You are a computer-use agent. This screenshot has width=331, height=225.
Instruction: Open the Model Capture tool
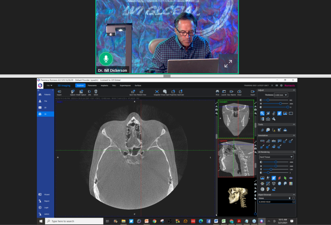[81, 92]
